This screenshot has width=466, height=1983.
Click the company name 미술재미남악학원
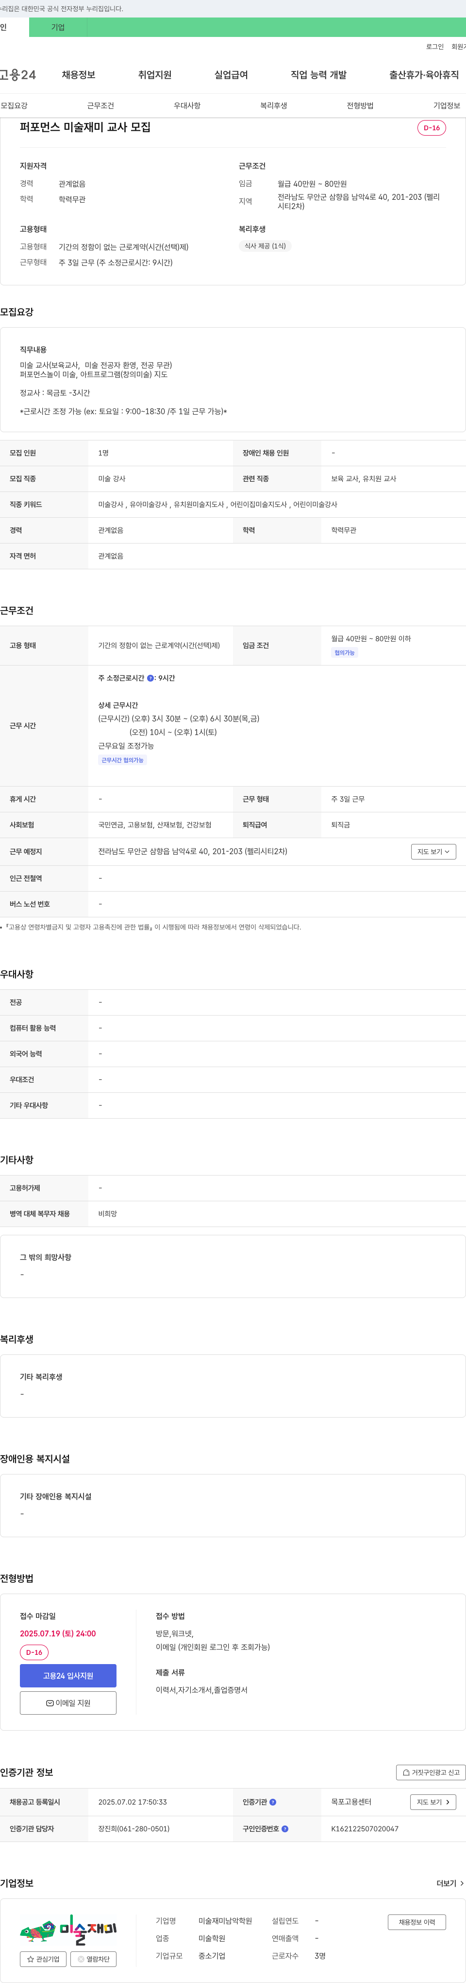pyautogui.click(x=225, y=1921)
